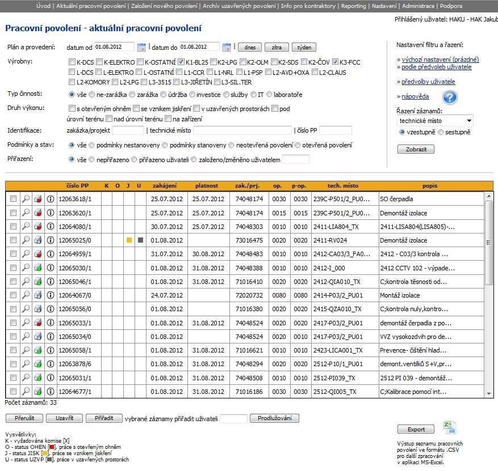Focus the 'číslo PP' input field
498x471 pixels.
[x=336, y=130]
